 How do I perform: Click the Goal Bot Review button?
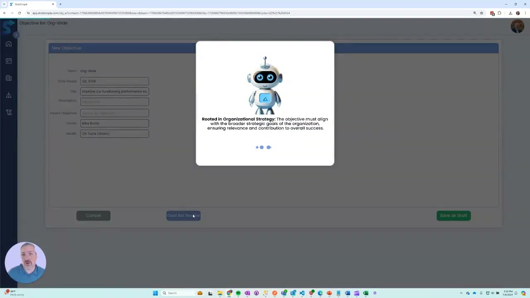[x=183, y=215]
